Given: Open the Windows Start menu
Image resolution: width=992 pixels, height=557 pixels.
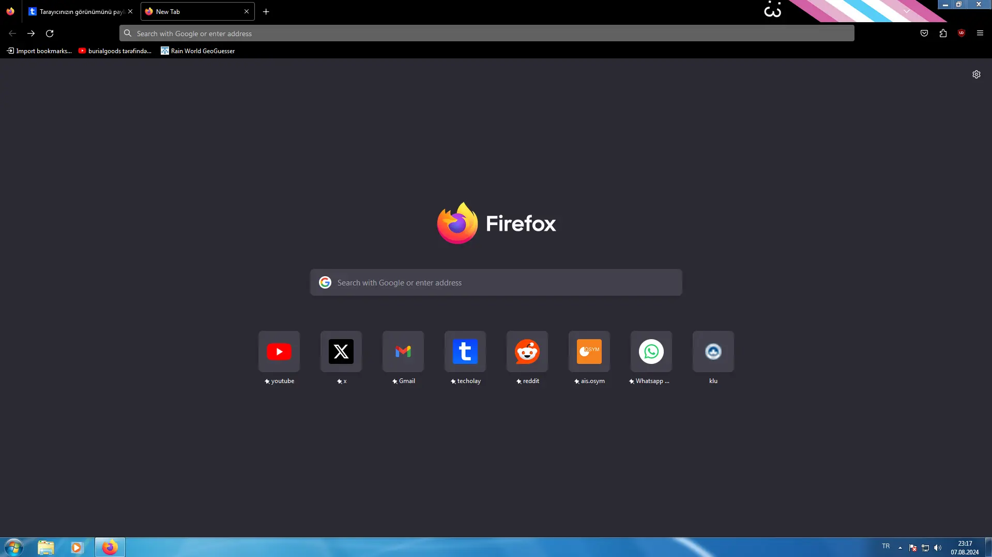Looking at the screenshot, I should point(13,547).
